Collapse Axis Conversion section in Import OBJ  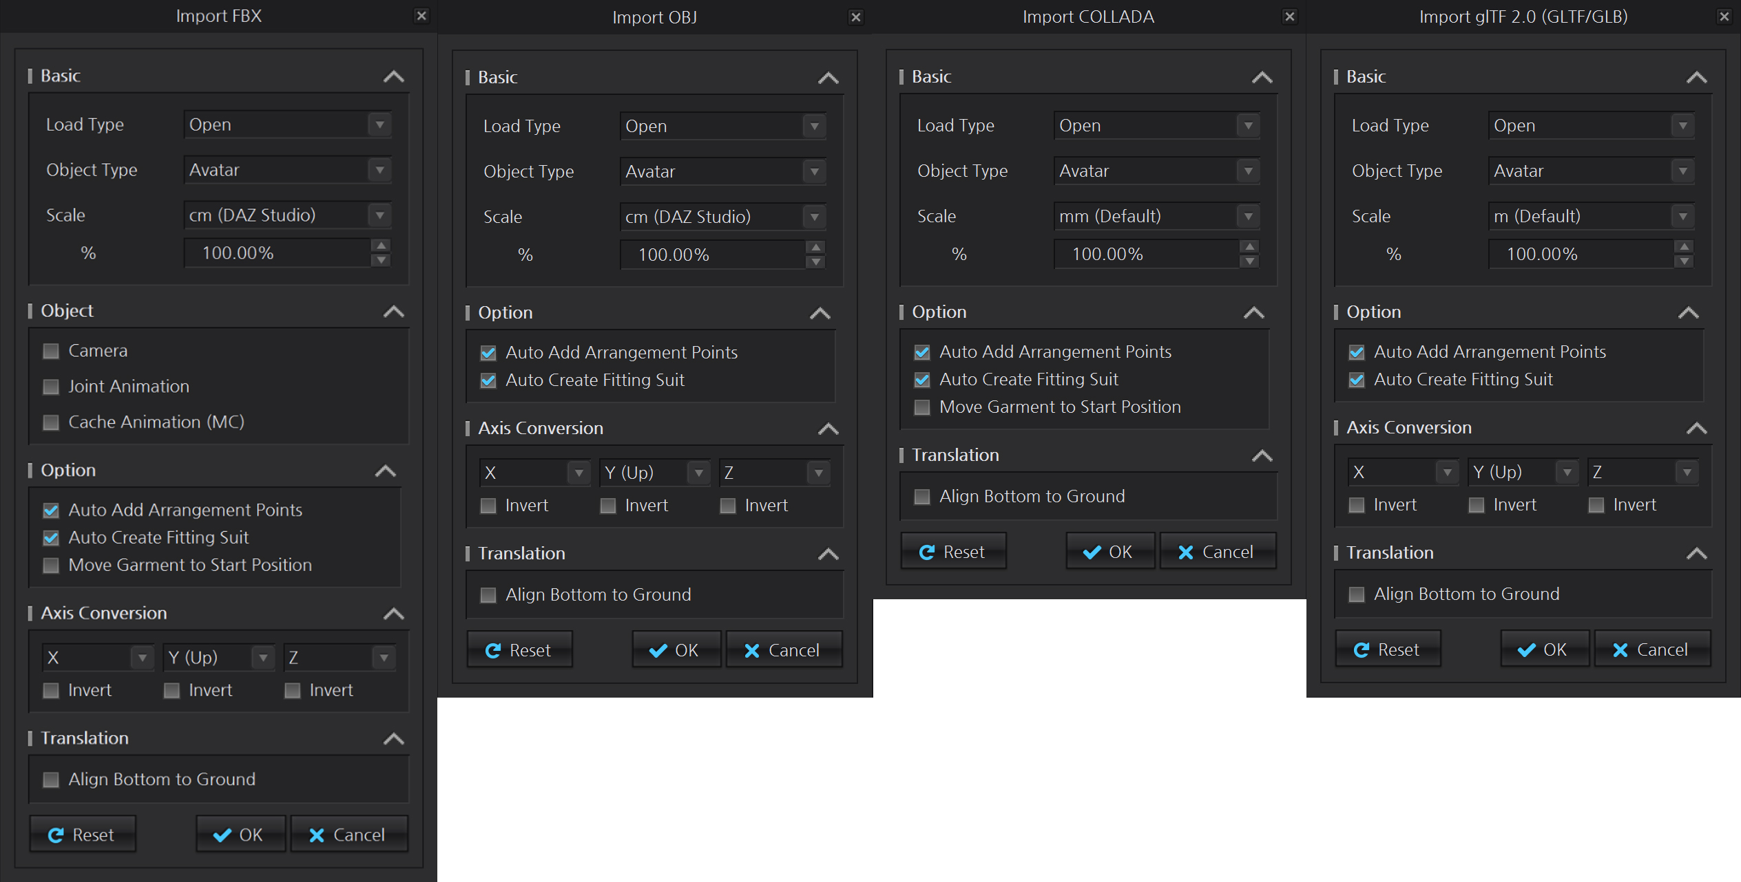(x=828, y=429)
